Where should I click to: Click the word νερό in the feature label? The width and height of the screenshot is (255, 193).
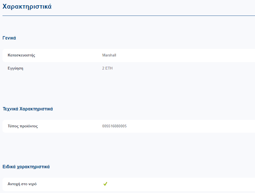(32, 184)
